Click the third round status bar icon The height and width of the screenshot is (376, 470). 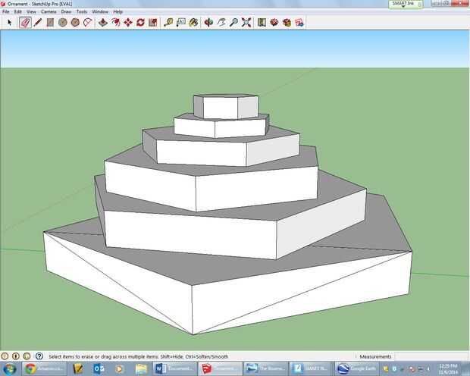27,356
